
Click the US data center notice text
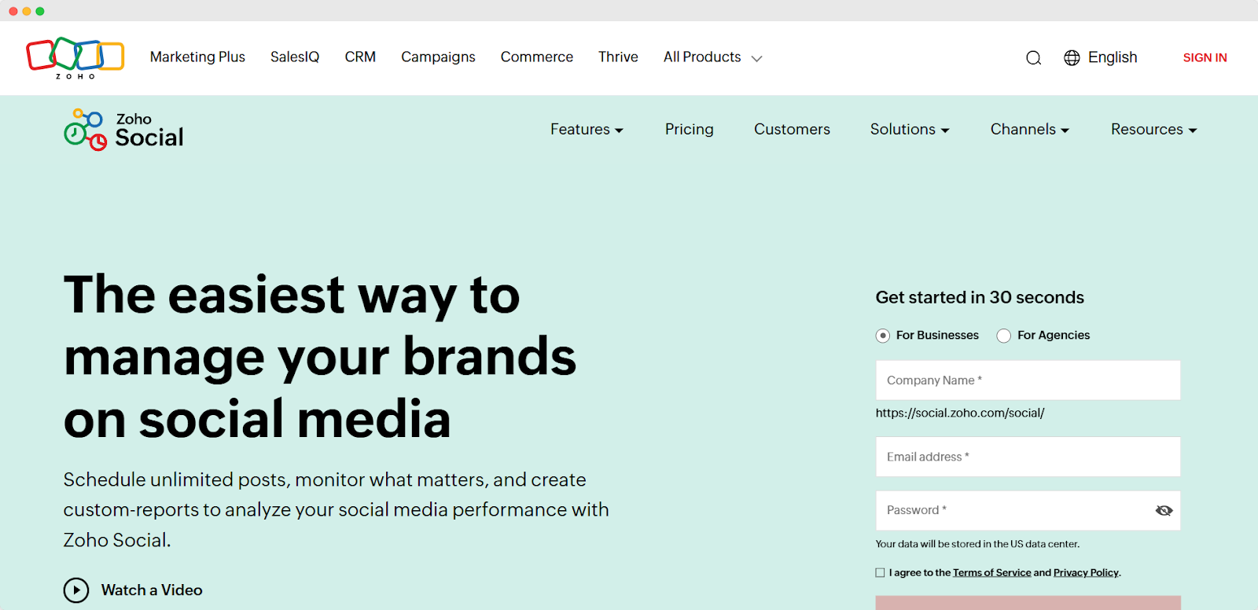[x=977, y=544]
